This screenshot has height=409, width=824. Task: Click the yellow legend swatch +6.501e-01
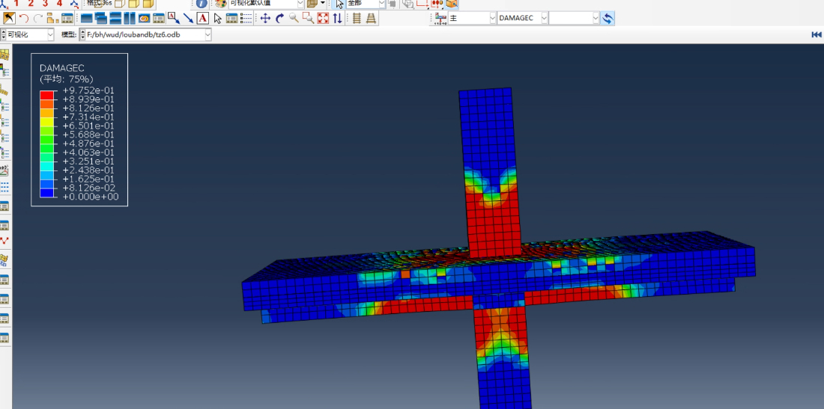(46, 122)
